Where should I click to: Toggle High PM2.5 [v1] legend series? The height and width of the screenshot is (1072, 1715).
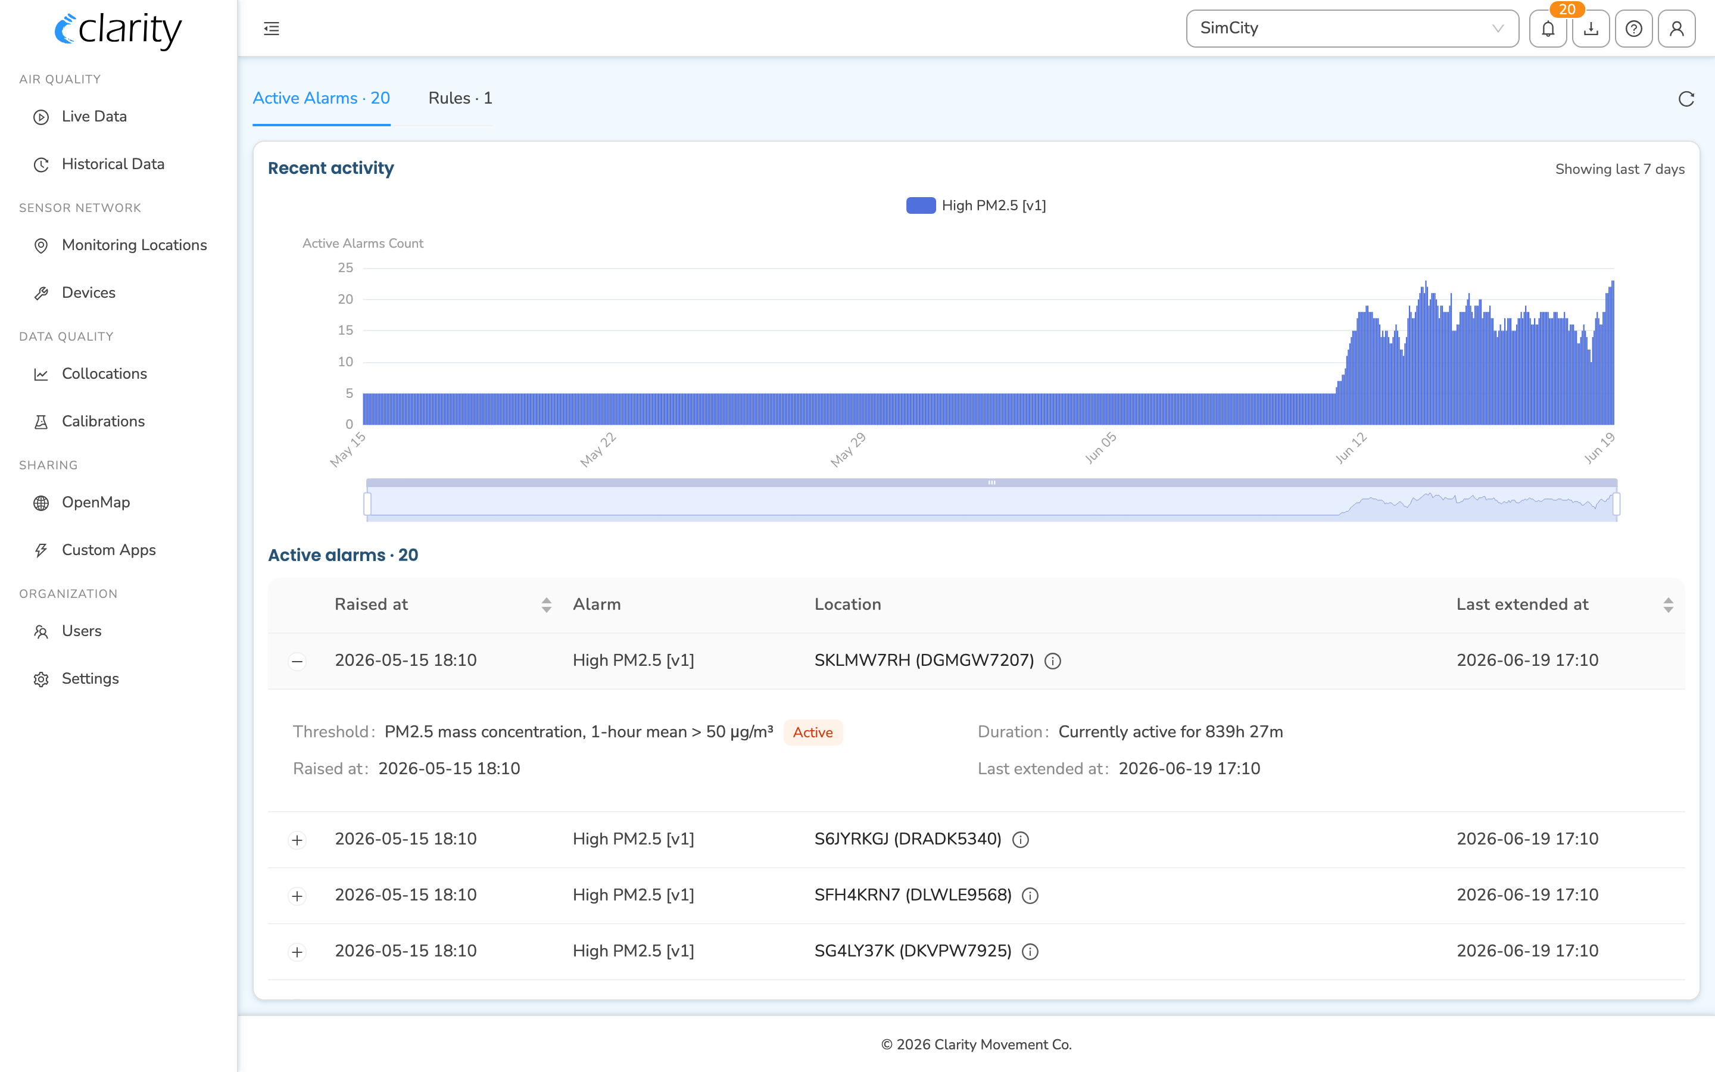(x=975, y=205)
